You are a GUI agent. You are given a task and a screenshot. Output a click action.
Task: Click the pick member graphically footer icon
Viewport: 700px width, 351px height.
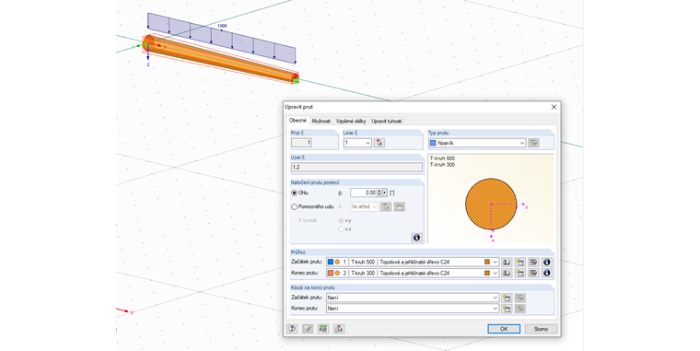pyautogui.click(x=339, y=329)
